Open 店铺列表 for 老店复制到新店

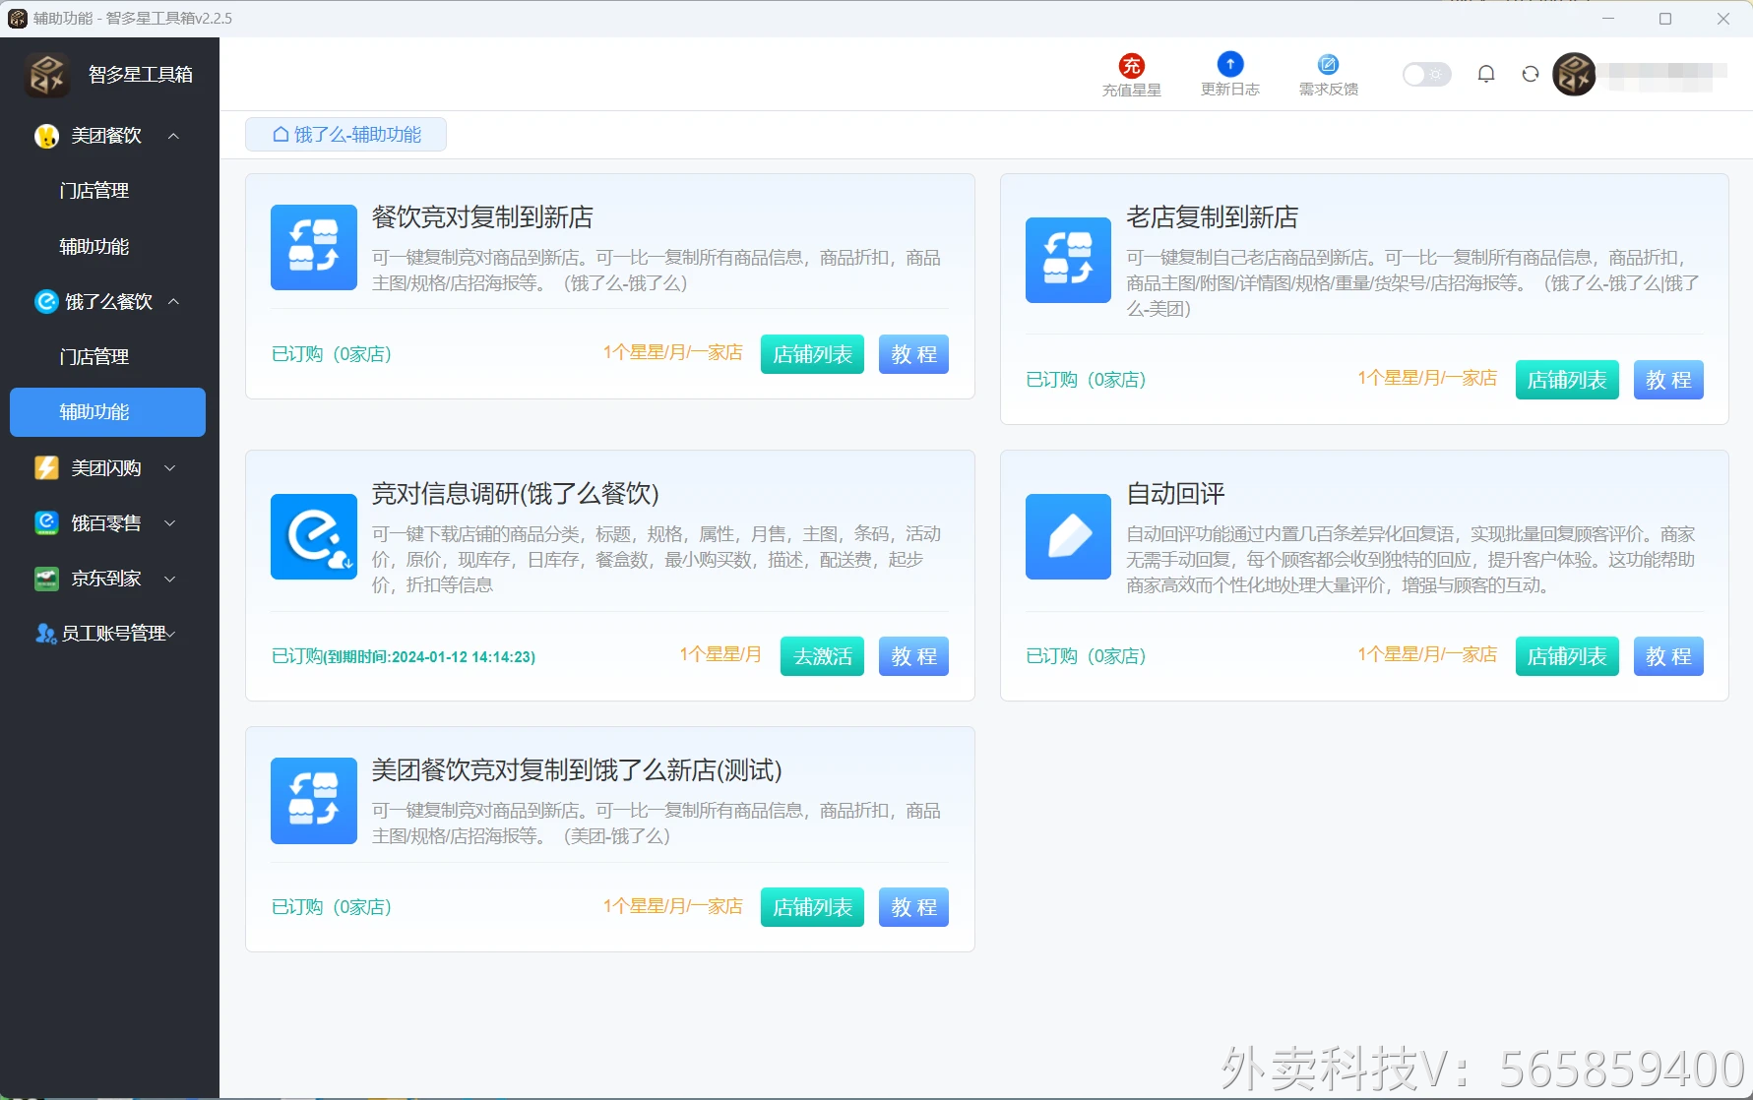(x=1567, y=380)
